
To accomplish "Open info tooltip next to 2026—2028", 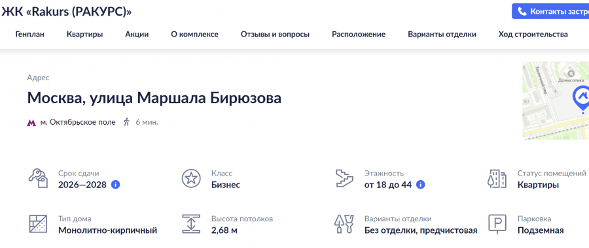I will coord(116,185).
